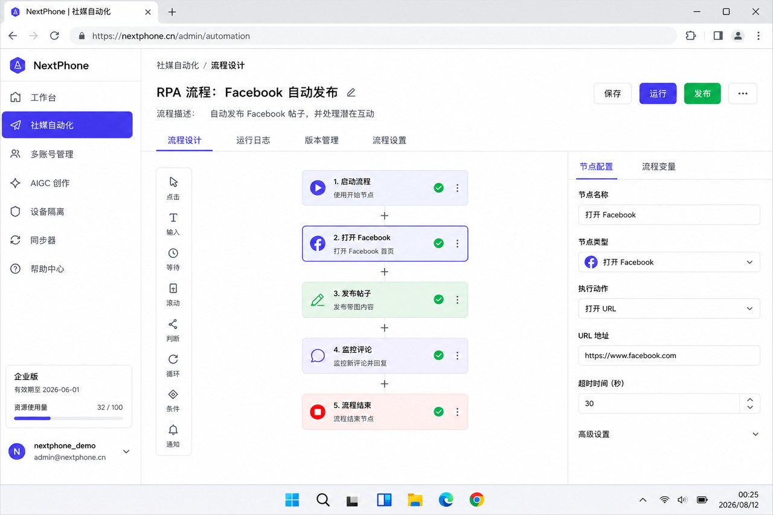Click the 保存 button

(x=612, y=94)
